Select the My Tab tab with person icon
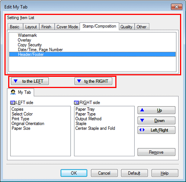186x182 pixels. (x=20, y=92)
